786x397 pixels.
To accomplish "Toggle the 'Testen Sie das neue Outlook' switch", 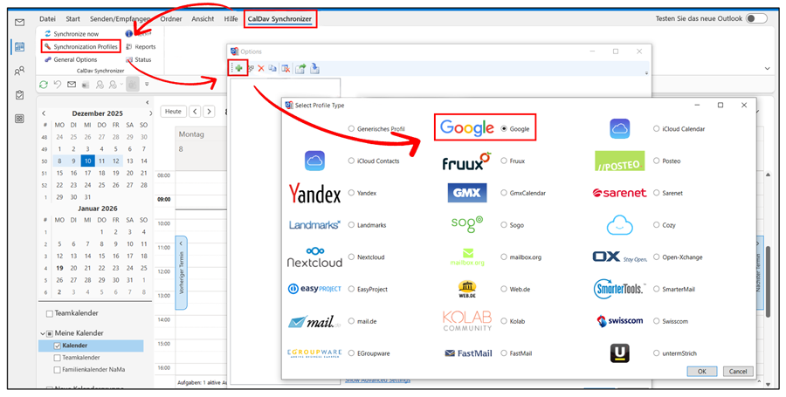I will (756, 18).
